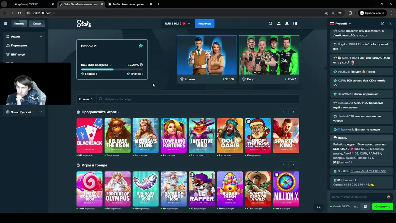
Task: Click the VIP progress info icon
Action: 141,65
